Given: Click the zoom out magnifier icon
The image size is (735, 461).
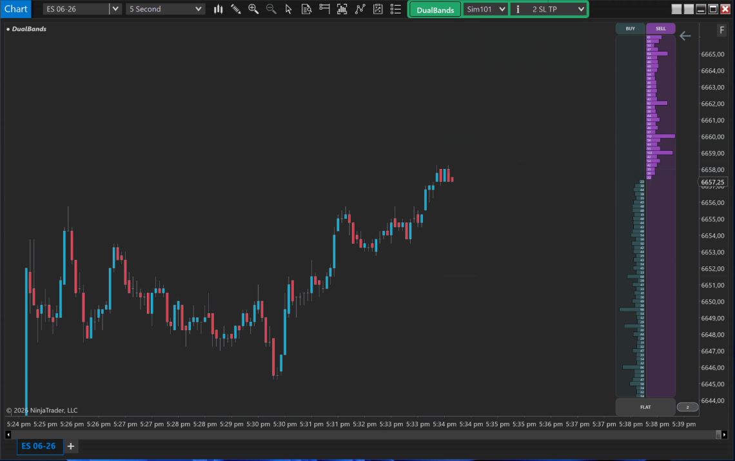Looking at the screenshot, I should (x=271, y=9).
